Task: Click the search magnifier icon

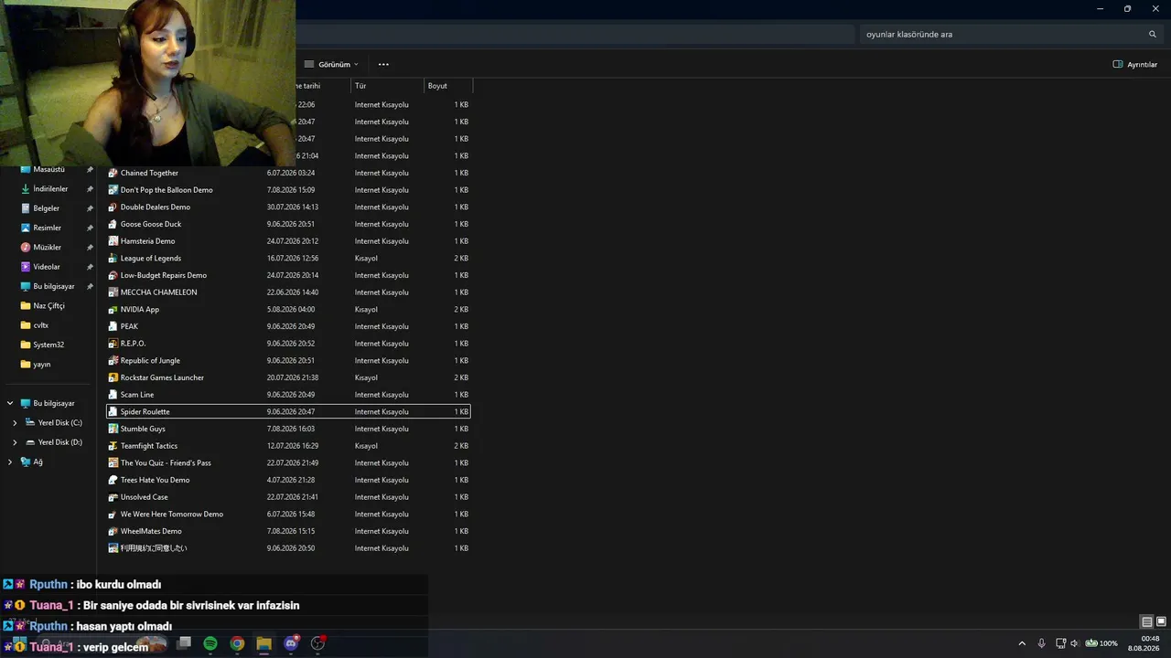Action: click(x=1153, y=35)
